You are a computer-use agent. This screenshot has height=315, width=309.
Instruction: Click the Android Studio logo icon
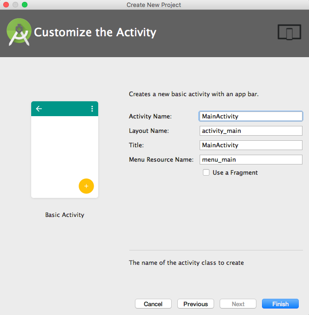[x=19, y=33]
